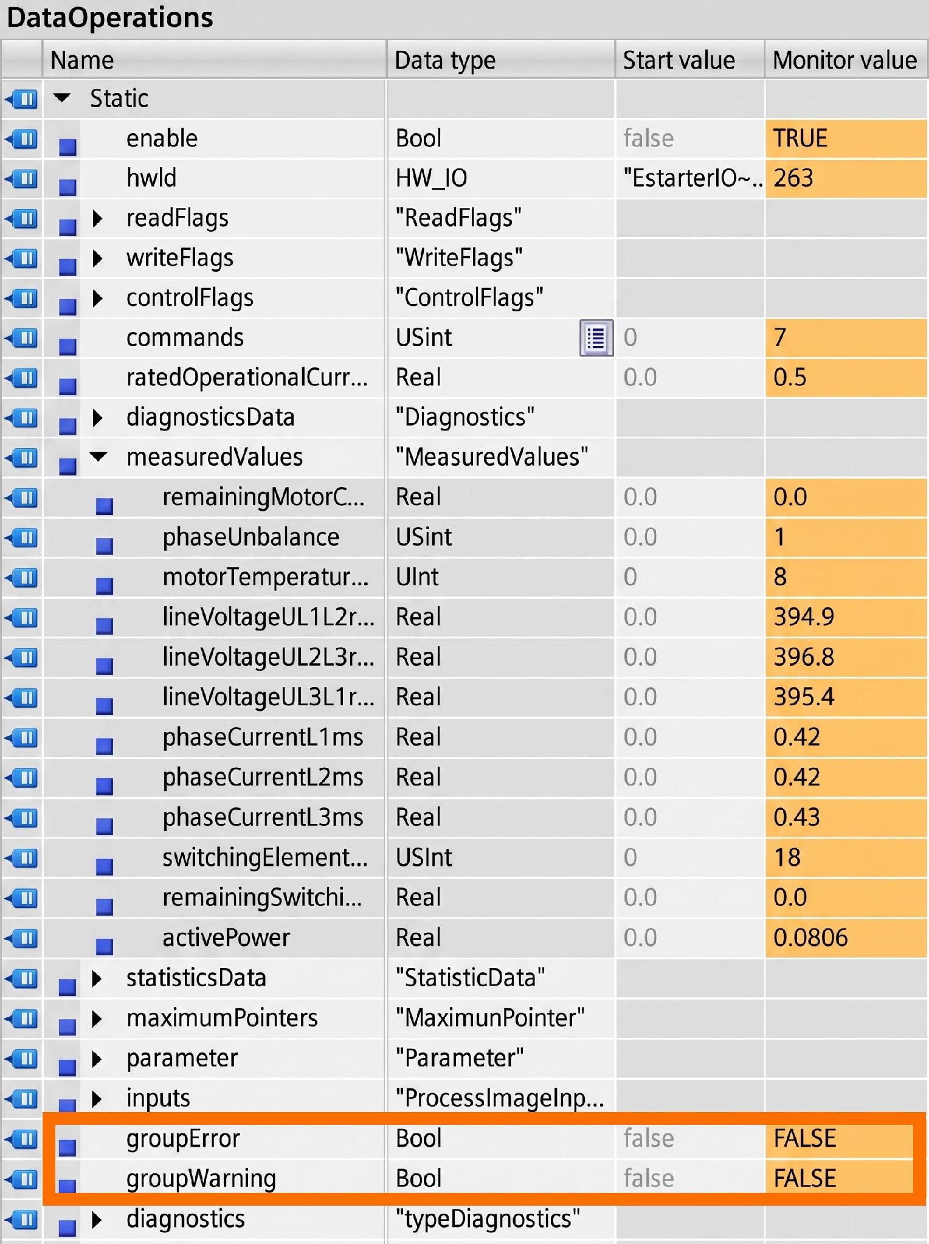Click the monitor icon of the phaseCurrentL1ms row

coord(22,737)
